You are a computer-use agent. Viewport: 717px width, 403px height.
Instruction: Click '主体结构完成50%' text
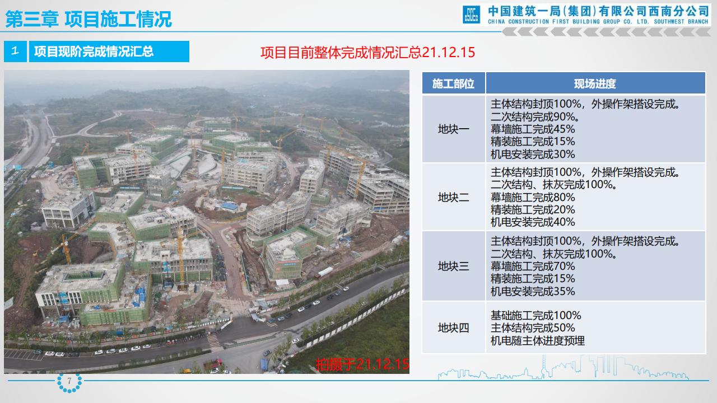click(x=533, y=327)
